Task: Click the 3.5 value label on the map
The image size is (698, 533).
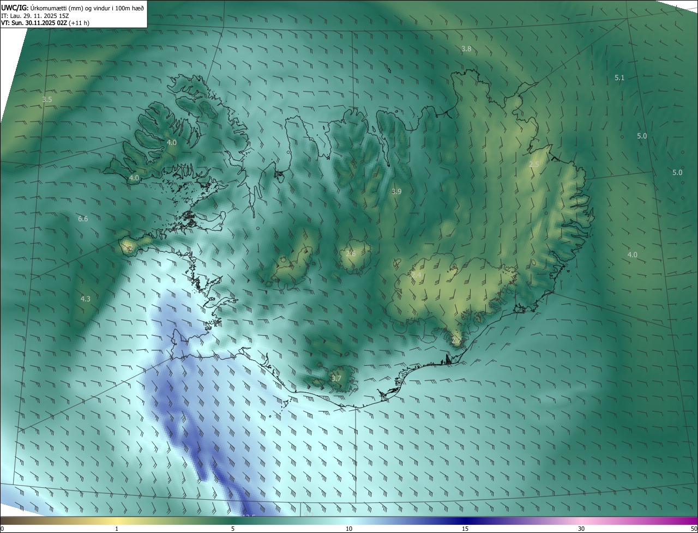Action: [47, 100]
